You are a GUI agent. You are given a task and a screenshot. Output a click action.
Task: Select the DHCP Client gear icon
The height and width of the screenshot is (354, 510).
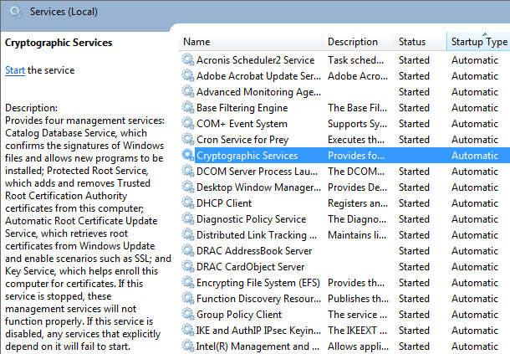187,203
